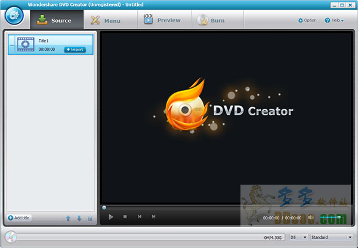Go to the Preview tab

[x=165, y=20]
